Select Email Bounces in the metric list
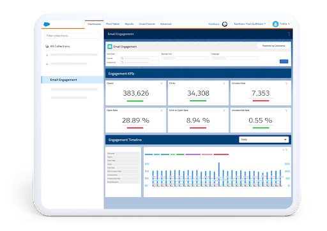The width and height of the screenshot is (327, 231). [x=123, y=182]
